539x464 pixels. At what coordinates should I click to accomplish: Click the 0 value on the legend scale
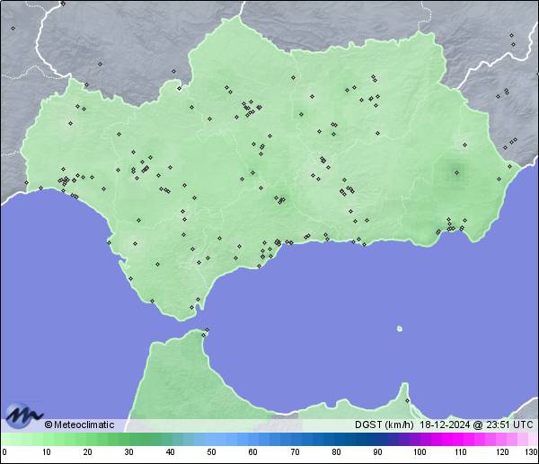click(4, 452)
